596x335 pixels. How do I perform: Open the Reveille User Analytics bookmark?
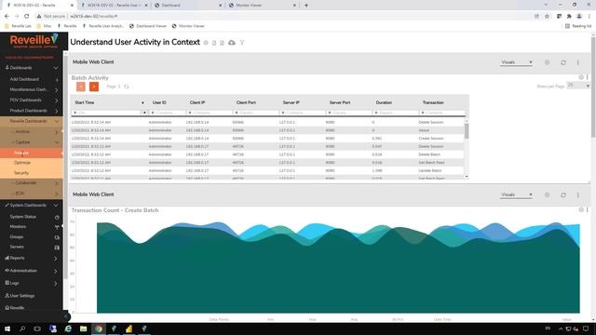point(103,26)
